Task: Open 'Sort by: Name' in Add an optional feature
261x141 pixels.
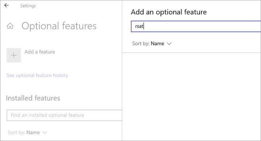Action: tap(152, 44)
